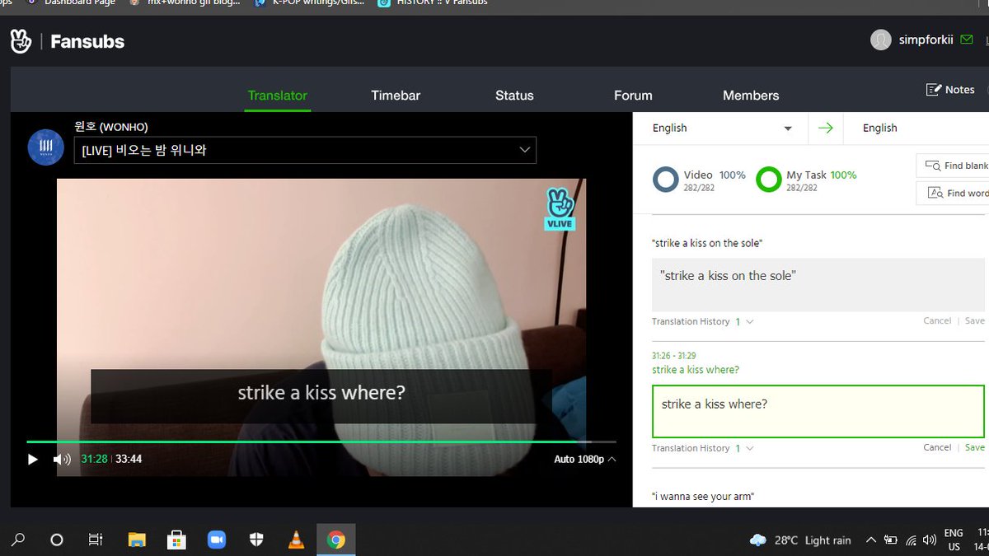Image resolution: width=989 pixels, height=556 pixels.
Task: Open the source language English dropdown
Action: [722, 128]
